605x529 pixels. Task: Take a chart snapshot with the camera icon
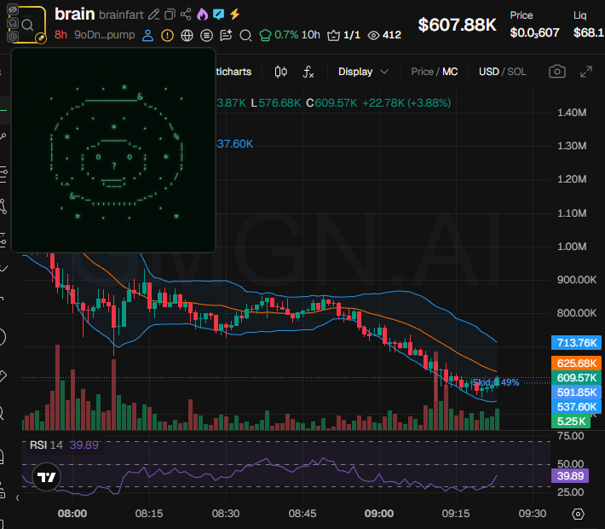click(556, 72)
